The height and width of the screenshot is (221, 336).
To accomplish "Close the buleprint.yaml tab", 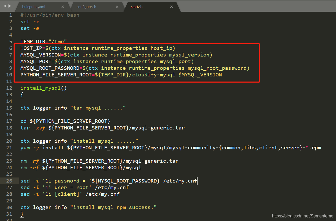I will 63,7.
